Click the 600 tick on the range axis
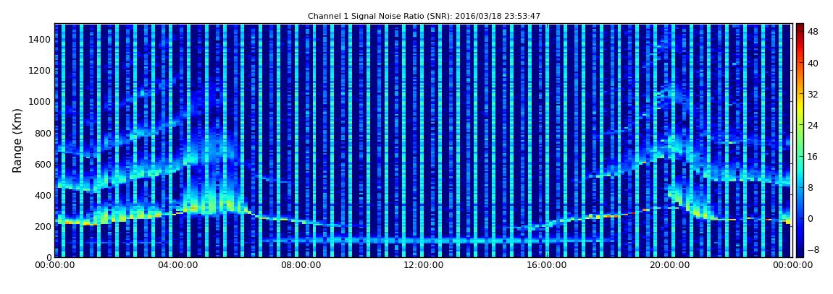This screenshot has height=294, width=833. pyautogui.click(x=43, y=164)
